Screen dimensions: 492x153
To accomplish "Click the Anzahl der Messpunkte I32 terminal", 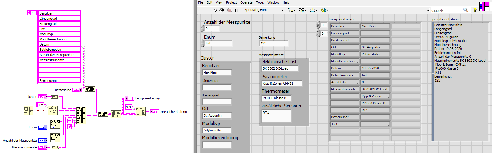I will 42,141.
